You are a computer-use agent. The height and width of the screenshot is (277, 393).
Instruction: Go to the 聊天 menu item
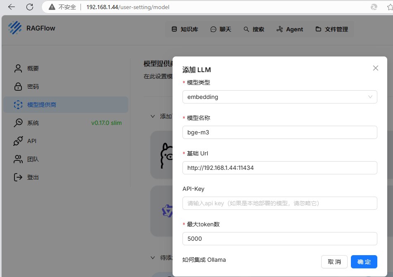click(x=221, y=29)
